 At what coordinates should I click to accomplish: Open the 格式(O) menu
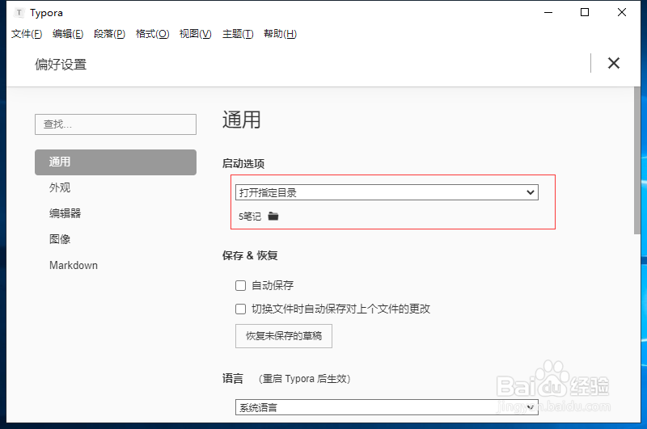point(152,34)
